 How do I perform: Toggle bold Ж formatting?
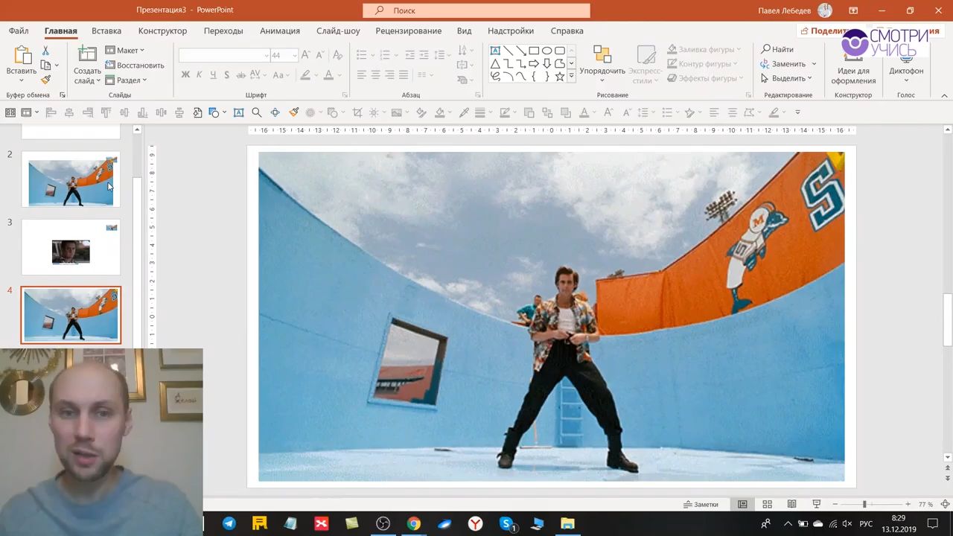point(185,75)
